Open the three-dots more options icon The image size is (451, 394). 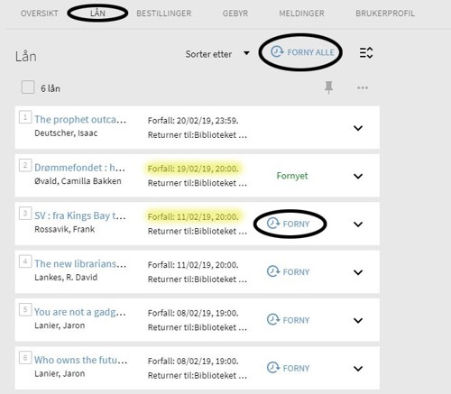[x=363, y=87]
